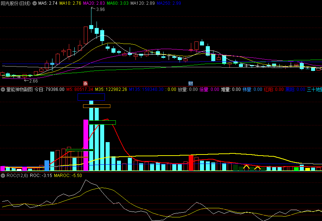322x221 pixels.
Task: Select the bright green volume bar
Action: click(296, 169)
